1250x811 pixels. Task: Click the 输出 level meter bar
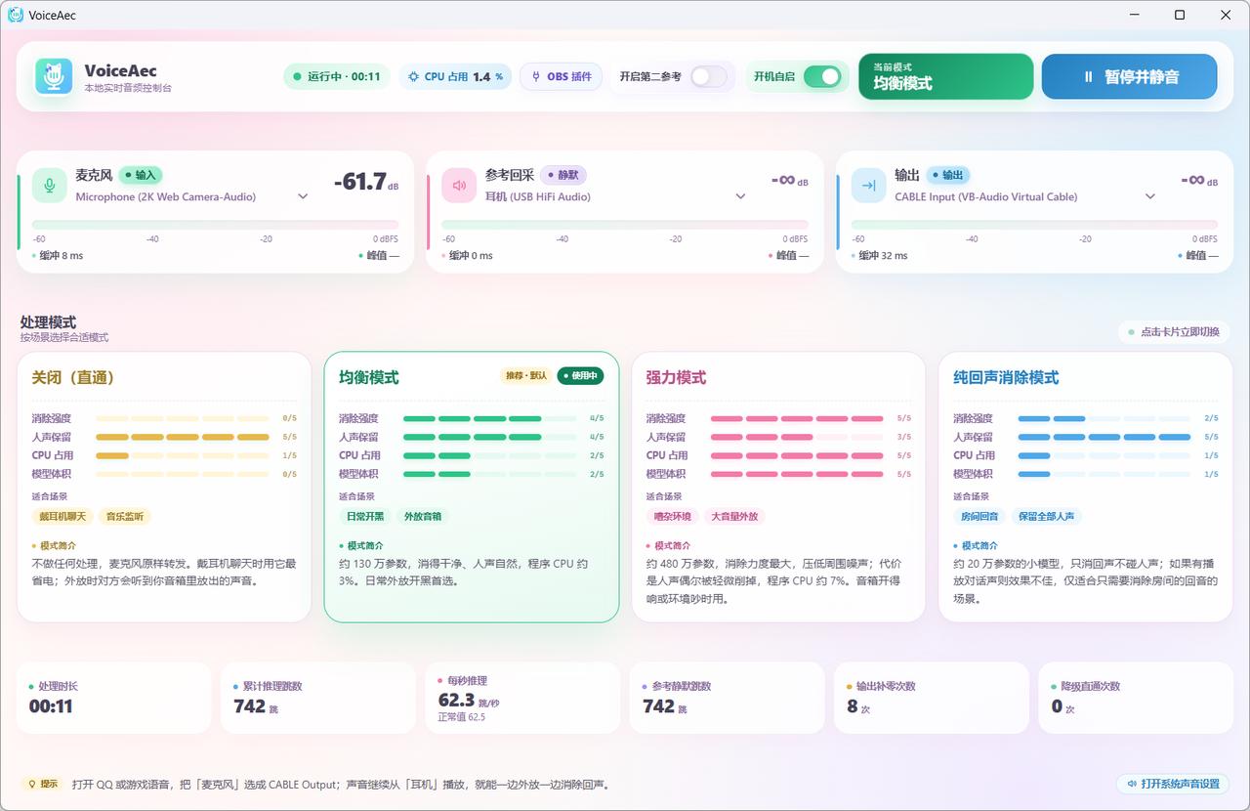coord(1034,225)
